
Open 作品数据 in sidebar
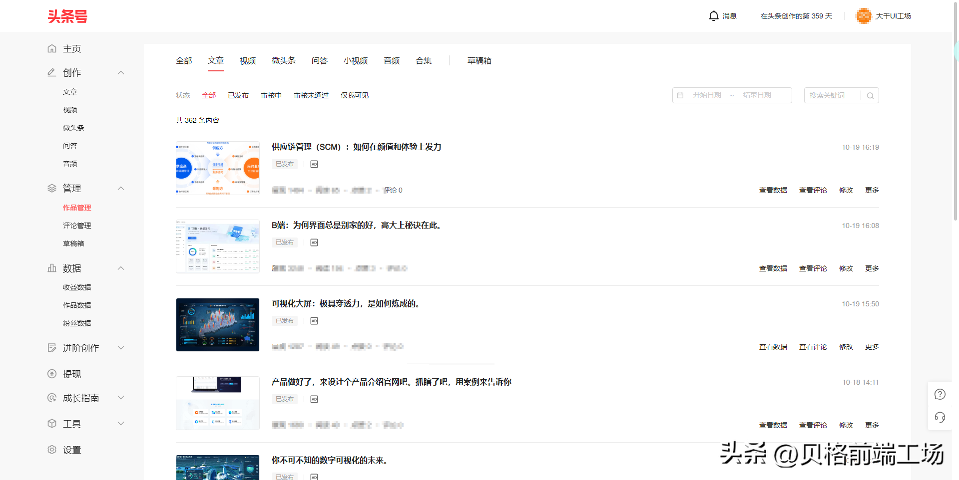77,305
